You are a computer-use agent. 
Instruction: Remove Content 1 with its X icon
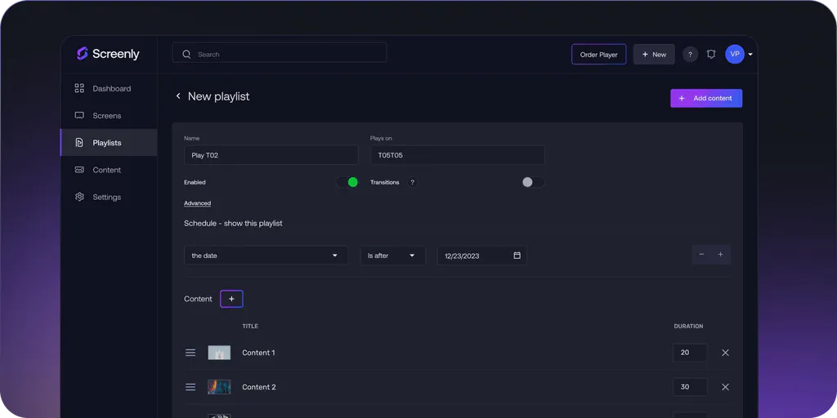tap(725, 353)
